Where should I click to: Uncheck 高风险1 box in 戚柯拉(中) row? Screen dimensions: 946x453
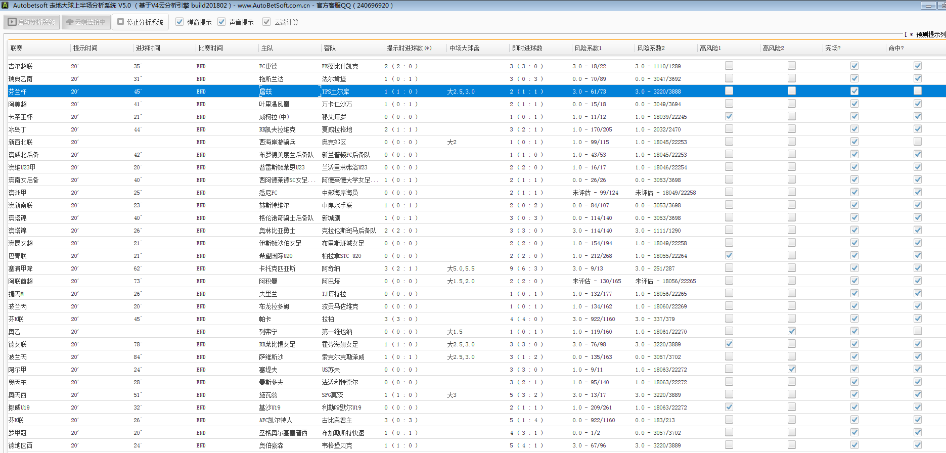[729, 116]
